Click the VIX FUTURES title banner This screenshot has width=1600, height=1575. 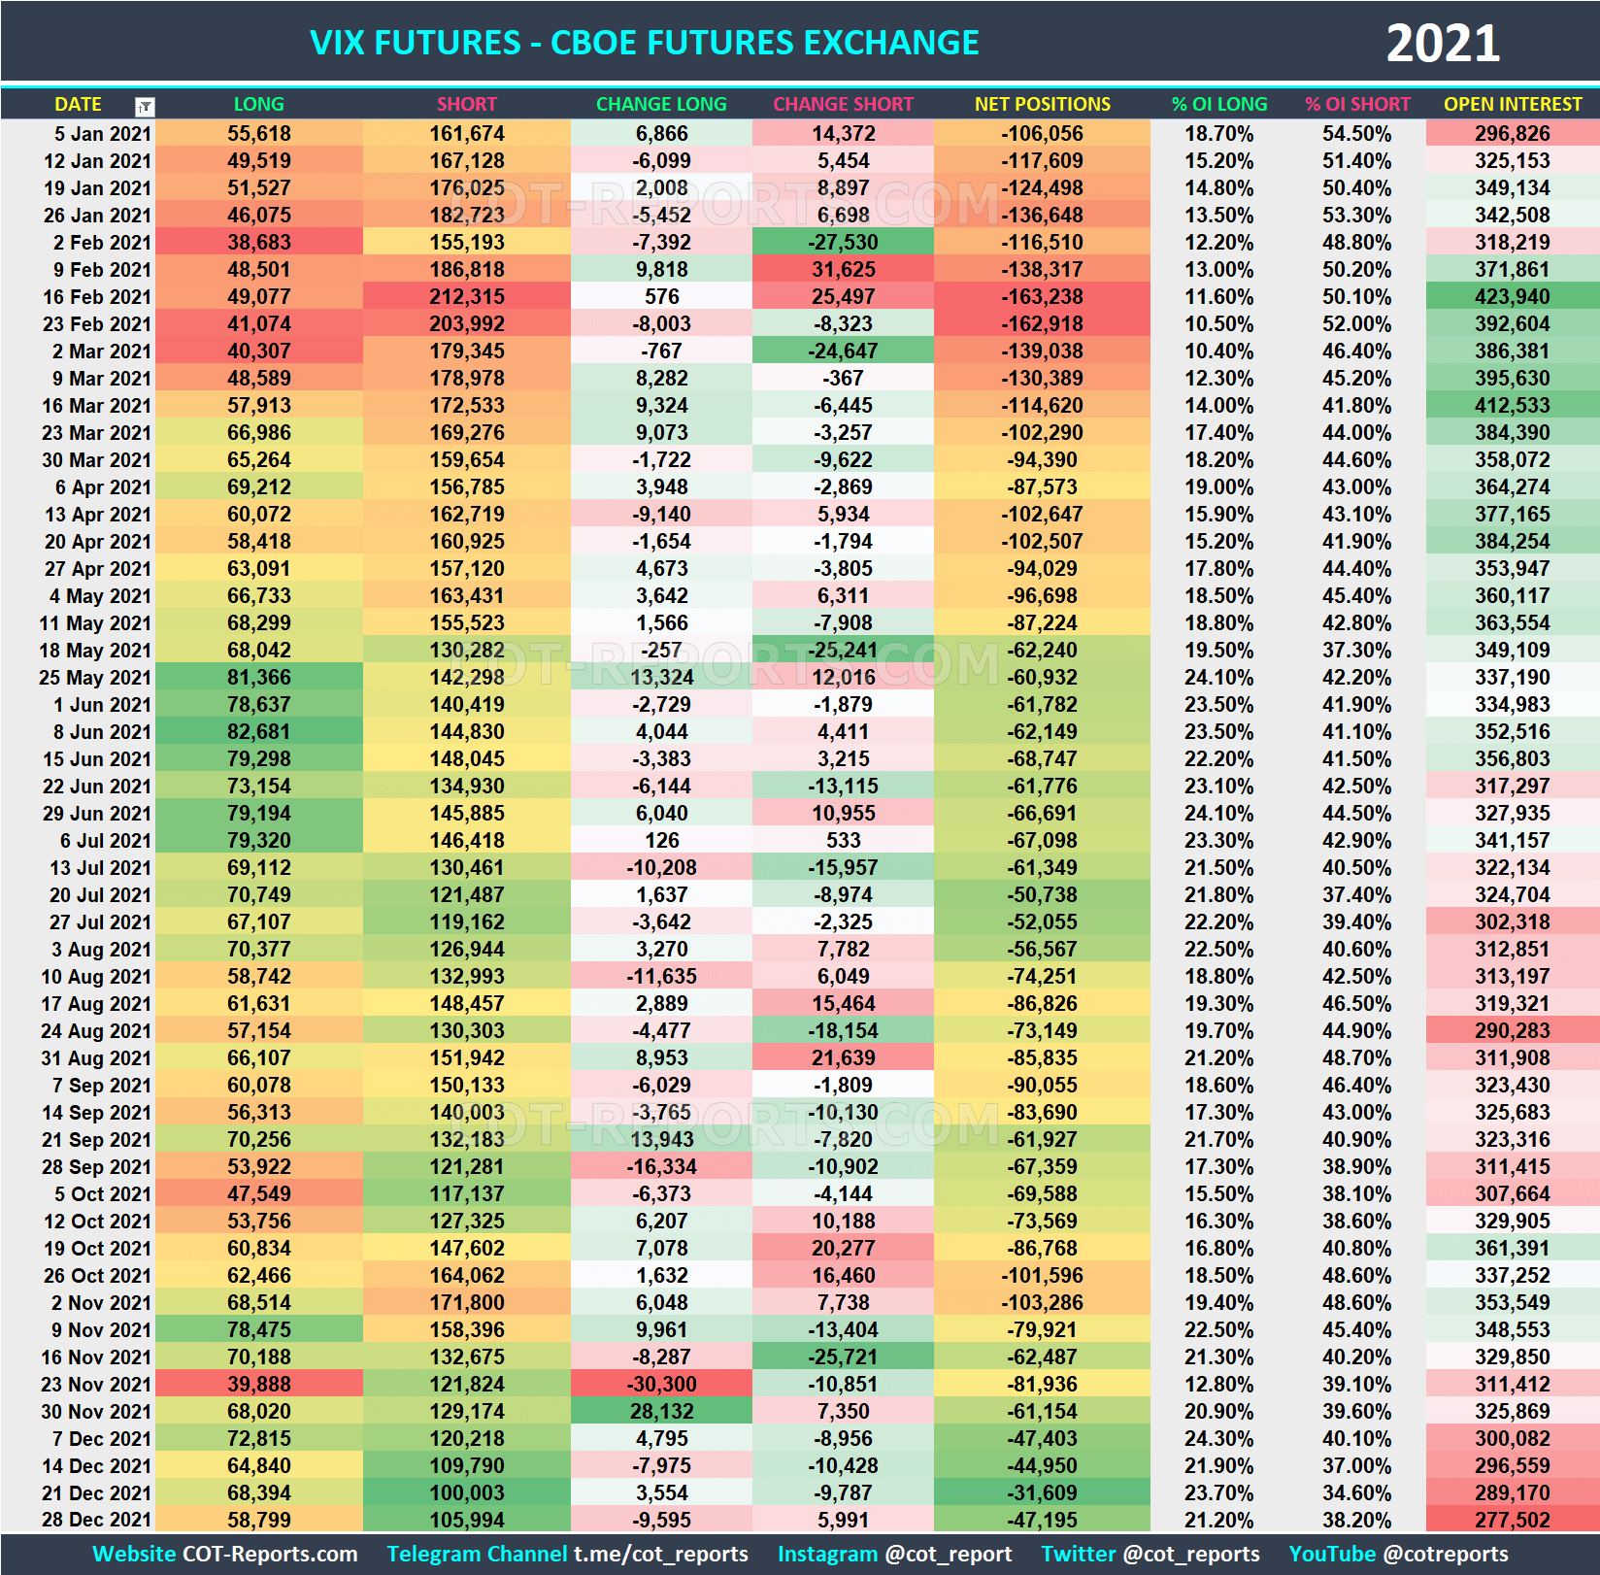tap(645, 43)
